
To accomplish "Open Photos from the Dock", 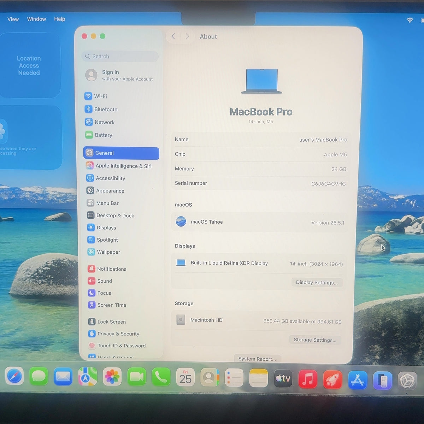I will click(x=112, y=377).
